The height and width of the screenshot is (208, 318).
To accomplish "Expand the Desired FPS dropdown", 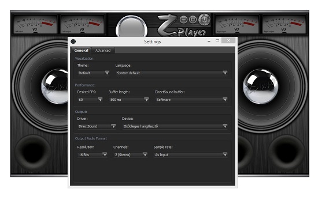I will [90, 100].
